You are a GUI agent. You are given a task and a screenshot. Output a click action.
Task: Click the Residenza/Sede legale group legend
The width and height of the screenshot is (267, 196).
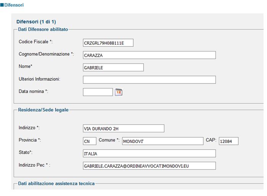[x=43, y=110]
